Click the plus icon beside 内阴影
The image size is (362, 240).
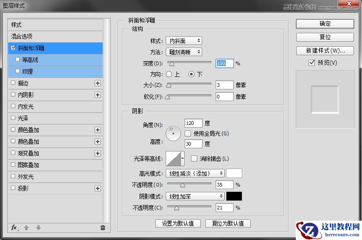[x=98, y=95]
